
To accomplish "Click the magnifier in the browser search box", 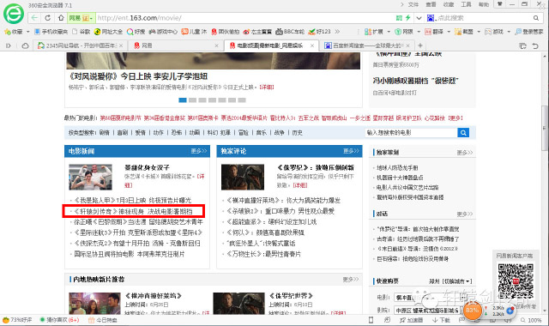I will pos(536,18).
